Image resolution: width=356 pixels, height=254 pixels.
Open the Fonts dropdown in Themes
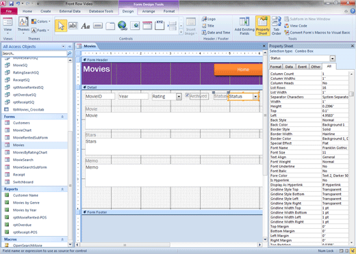40,30
